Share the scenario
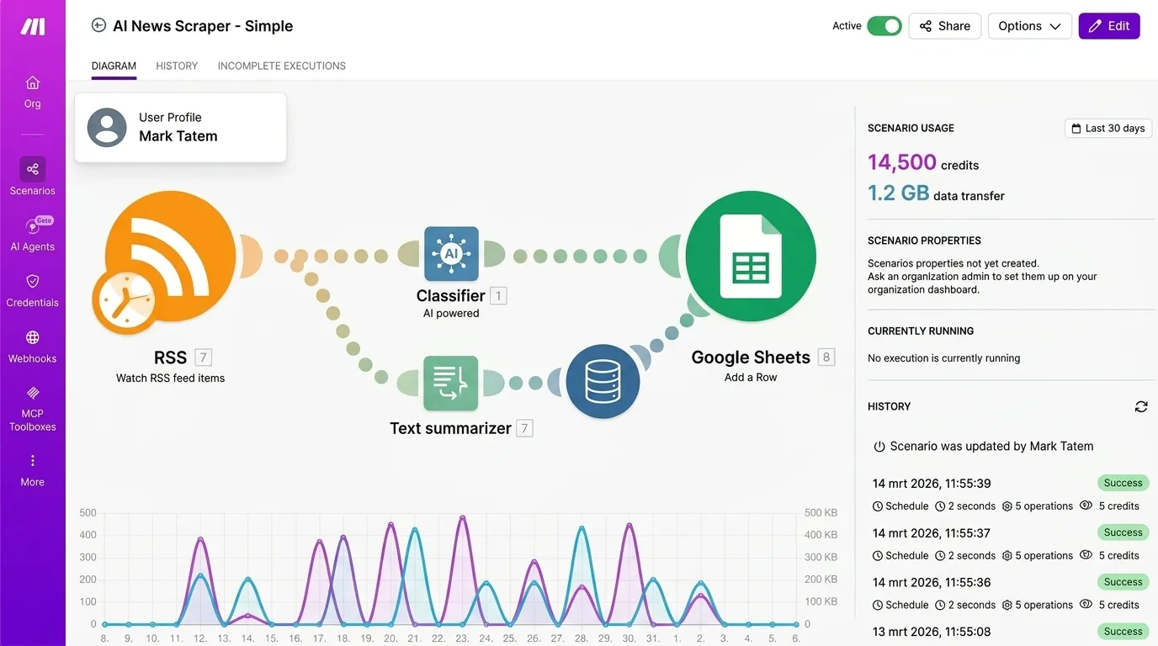Screen dimensions: 1158x646 tap(944, 26)
